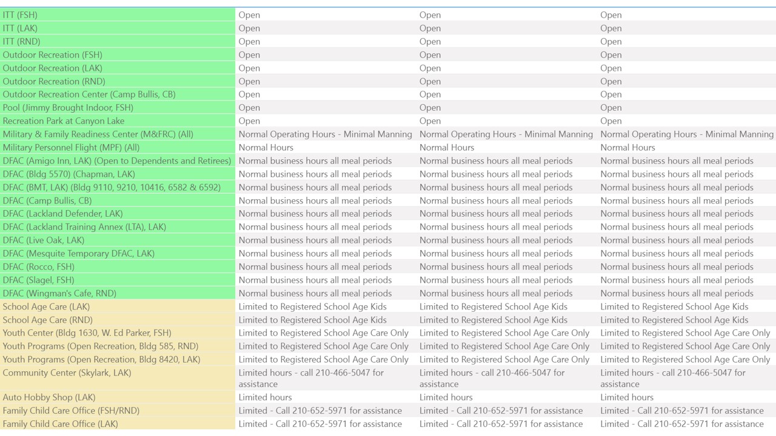This screenshot has width=776, height=436.
Task: Select Pool (Jimmy Brought Indoor, FSH) row
Action: pos(68,108)
